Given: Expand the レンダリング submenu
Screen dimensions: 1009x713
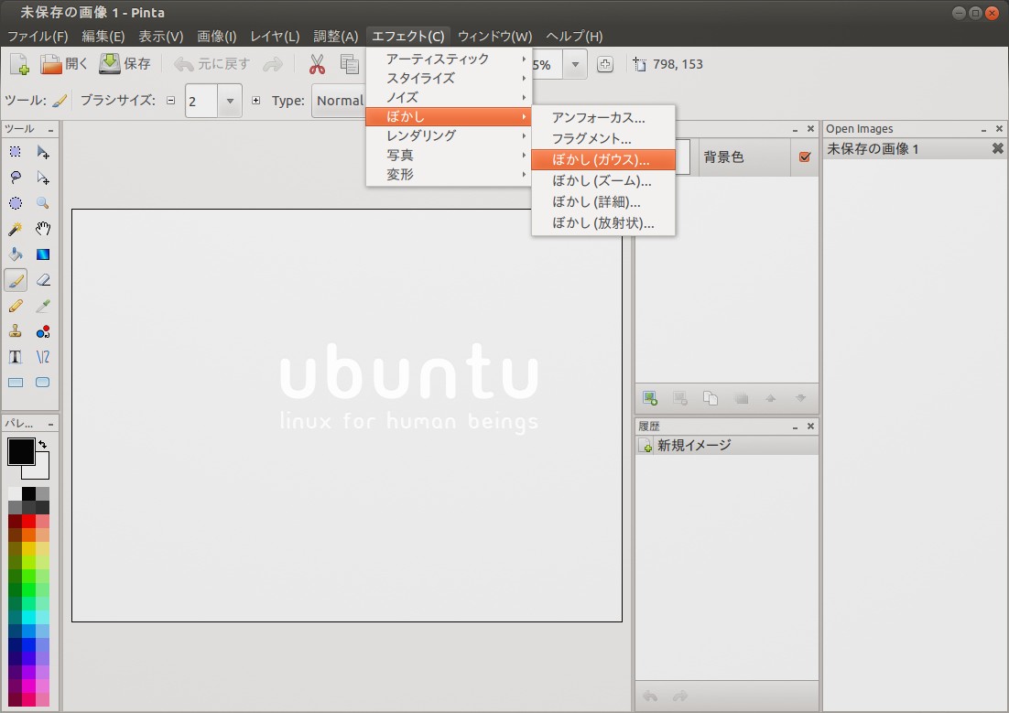Looking at the screenshot, I should [x=449, y=135].
